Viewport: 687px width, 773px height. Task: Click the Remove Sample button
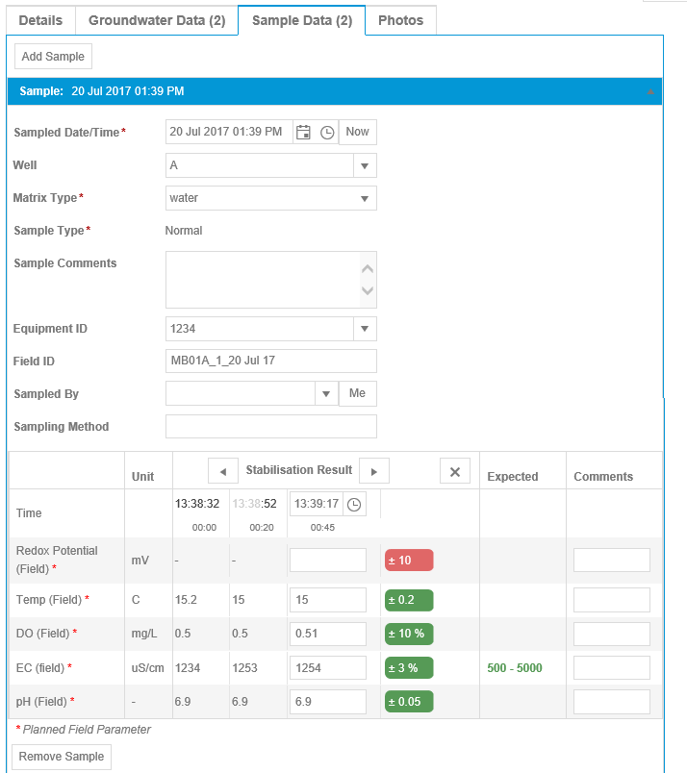pos(62,757)
